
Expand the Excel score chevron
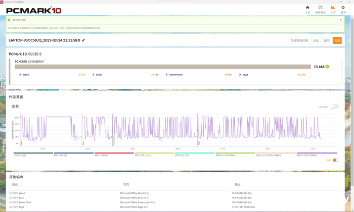point(93,75)
